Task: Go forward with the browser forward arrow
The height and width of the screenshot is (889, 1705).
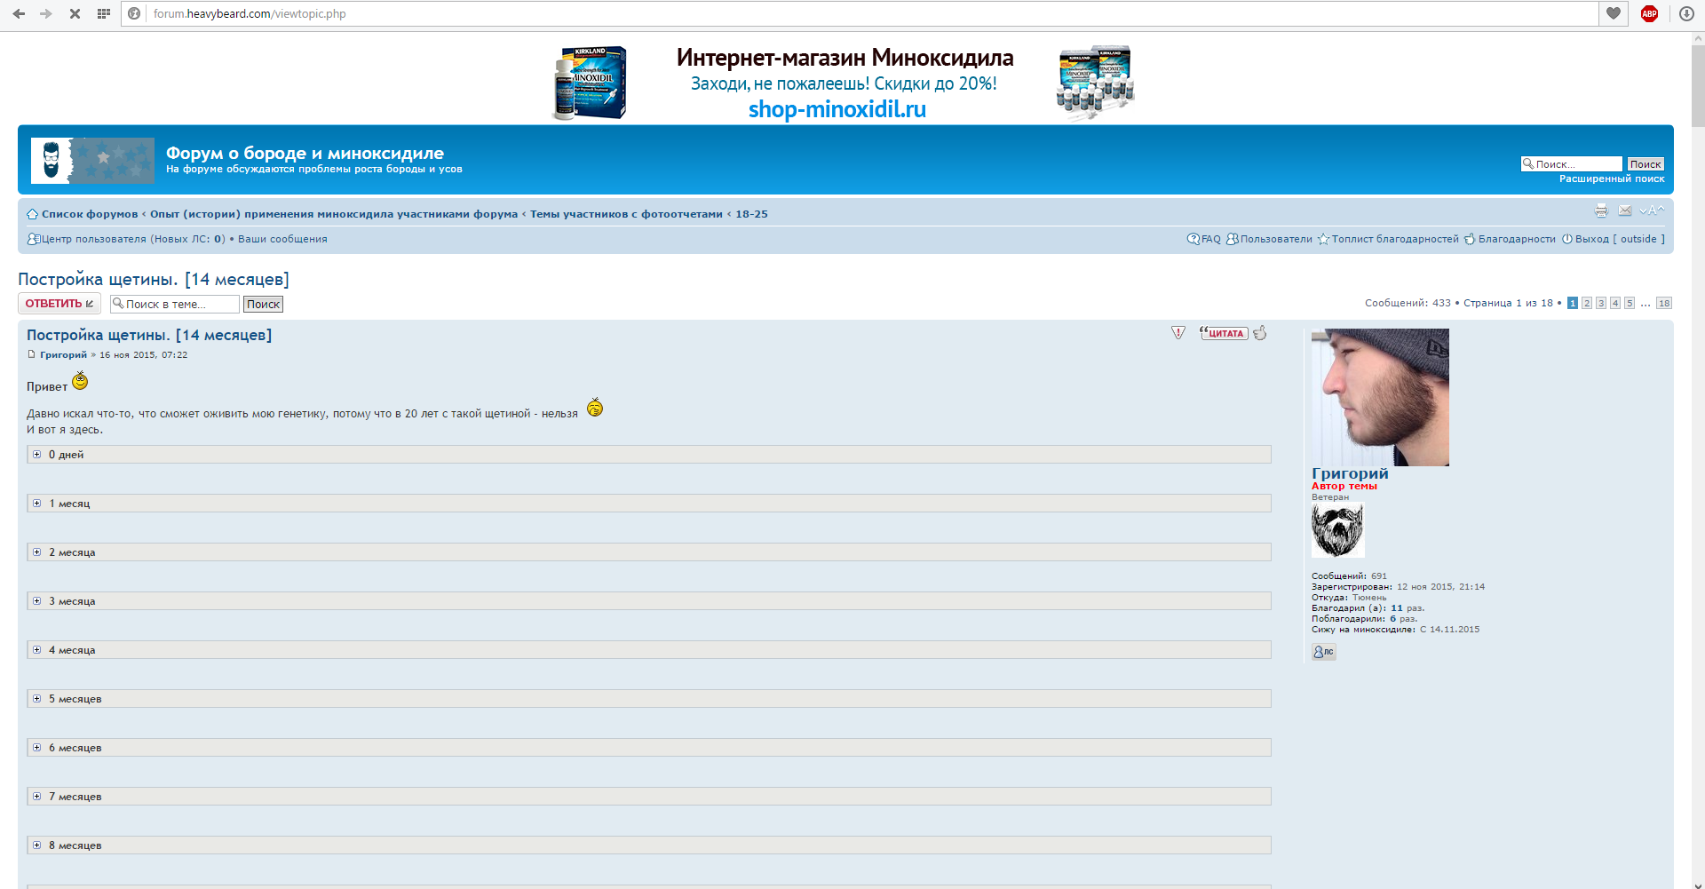Action: (x=46, y=13)
